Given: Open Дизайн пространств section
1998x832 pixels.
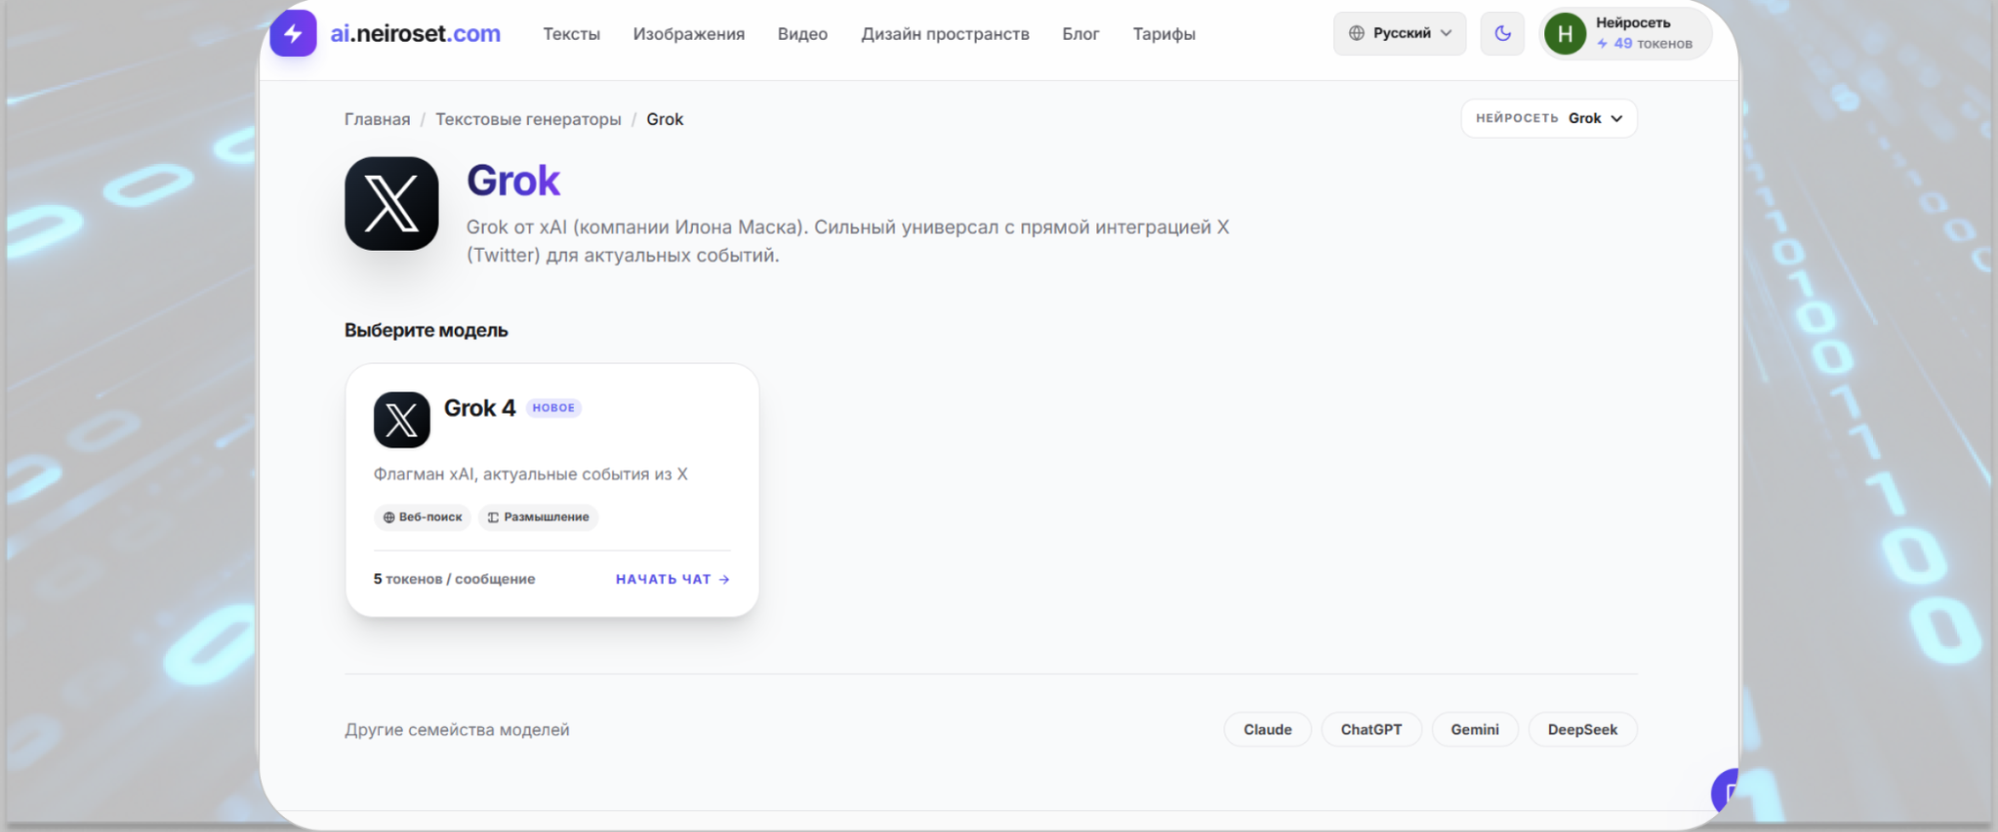Looking at the screenshot, I should (946, 34).
